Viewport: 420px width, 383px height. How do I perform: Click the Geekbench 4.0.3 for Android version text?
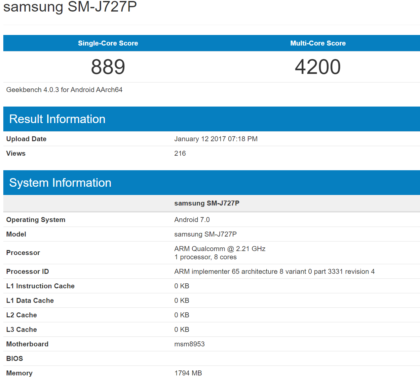pyautogui.click(x=64, y=90)
